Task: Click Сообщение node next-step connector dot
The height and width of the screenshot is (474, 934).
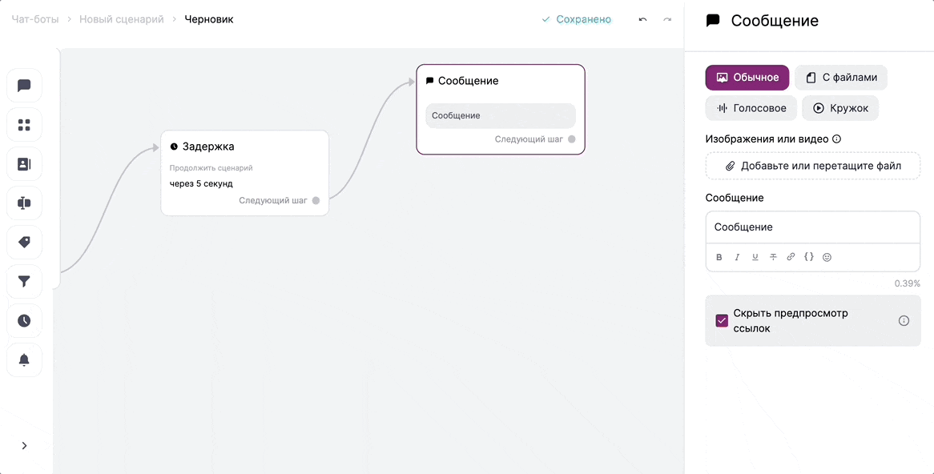Action: 572,139
